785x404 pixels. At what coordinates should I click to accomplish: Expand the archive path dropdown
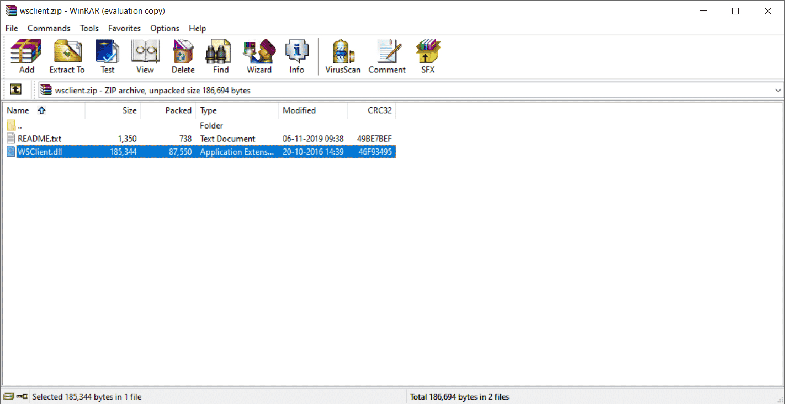(778, 90)
